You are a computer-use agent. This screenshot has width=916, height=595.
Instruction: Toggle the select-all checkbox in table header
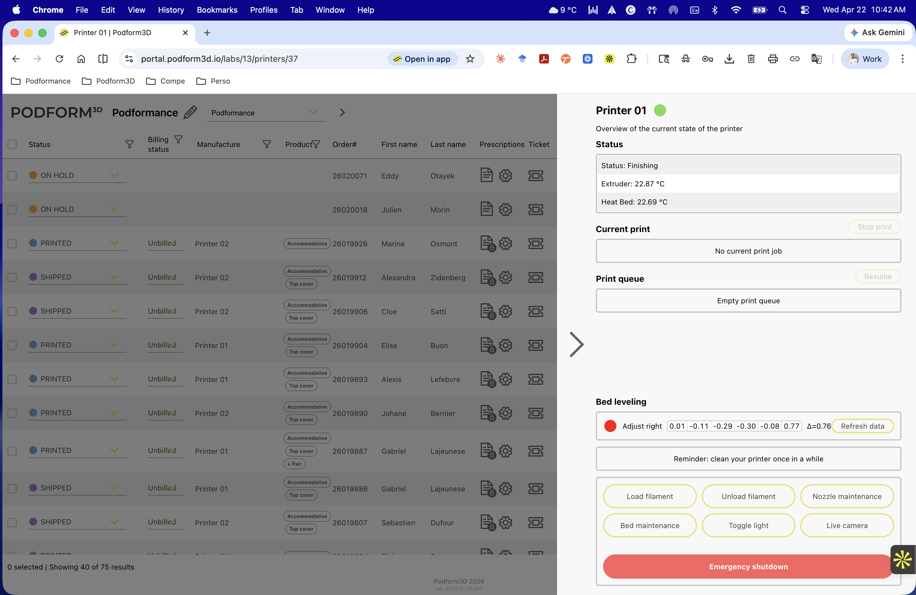(x=12, y=144)
